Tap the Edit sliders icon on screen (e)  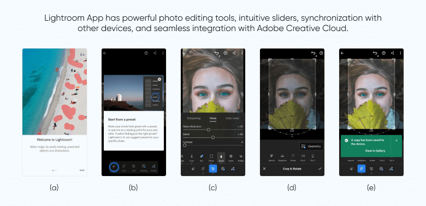pos(371,168)
